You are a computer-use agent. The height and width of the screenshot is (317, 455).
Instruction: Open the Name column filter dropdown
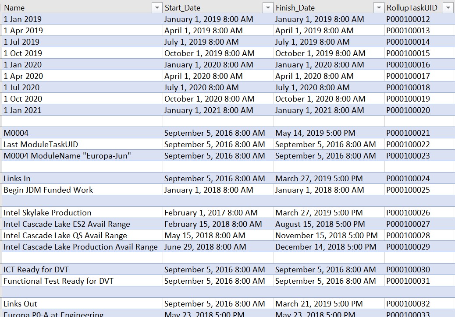click(157, 8)
